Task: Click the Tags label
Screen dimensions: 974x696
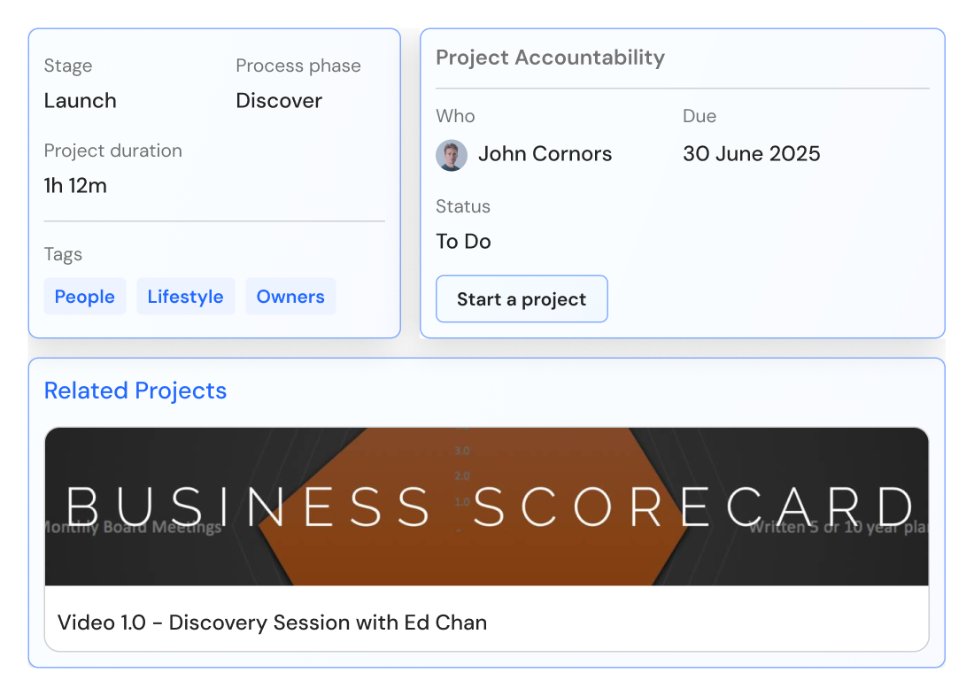Action: pos(63,254)
